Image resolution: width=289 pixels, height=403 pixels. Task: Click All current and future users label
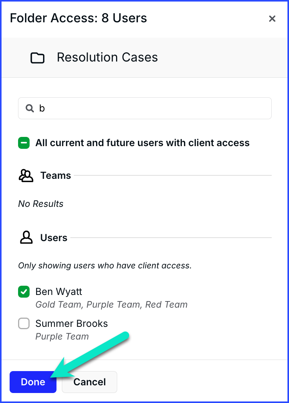click(143, 143)
